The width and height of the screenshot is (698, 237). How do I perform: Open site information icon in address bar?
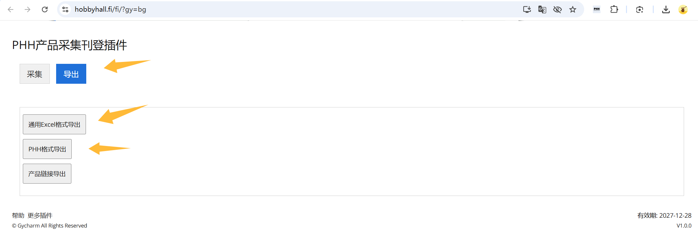[x=65, y=9]
